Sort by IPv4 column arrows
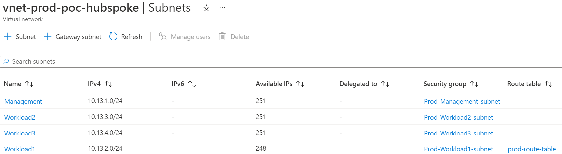562x154 pixels. click(x=109, y=84)
